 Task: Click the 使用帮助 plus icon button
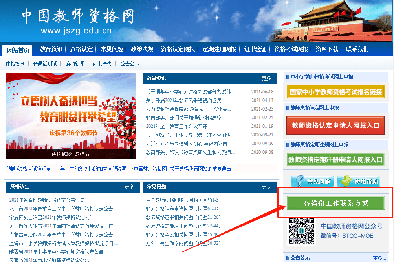coord(358,181)
